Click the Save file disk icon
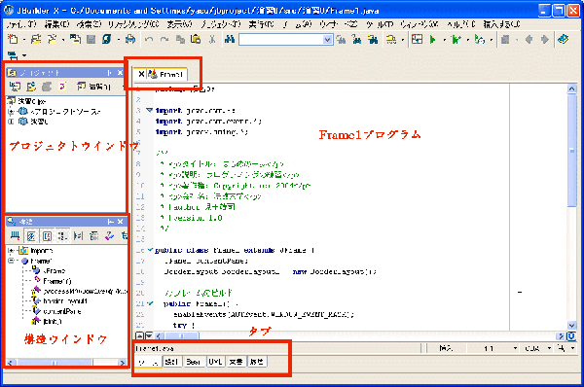The image size is (584, 387). pos(91,39)
